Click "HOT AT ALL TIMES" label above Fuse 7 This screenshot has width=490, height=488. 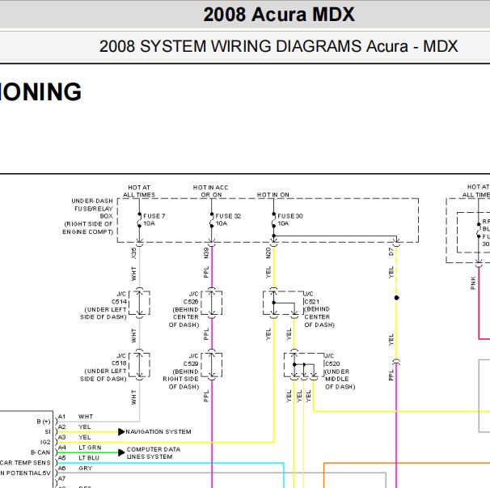tap(139, 191)
